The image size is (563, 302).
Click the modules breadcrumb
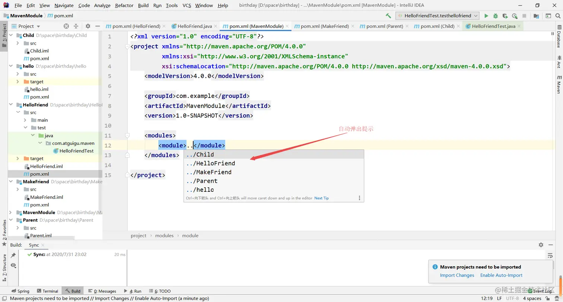coord(164,235)
